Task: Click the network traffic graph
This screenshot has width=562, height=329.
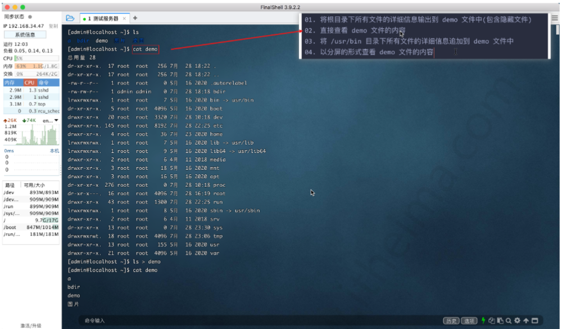Action: (39, 134)
